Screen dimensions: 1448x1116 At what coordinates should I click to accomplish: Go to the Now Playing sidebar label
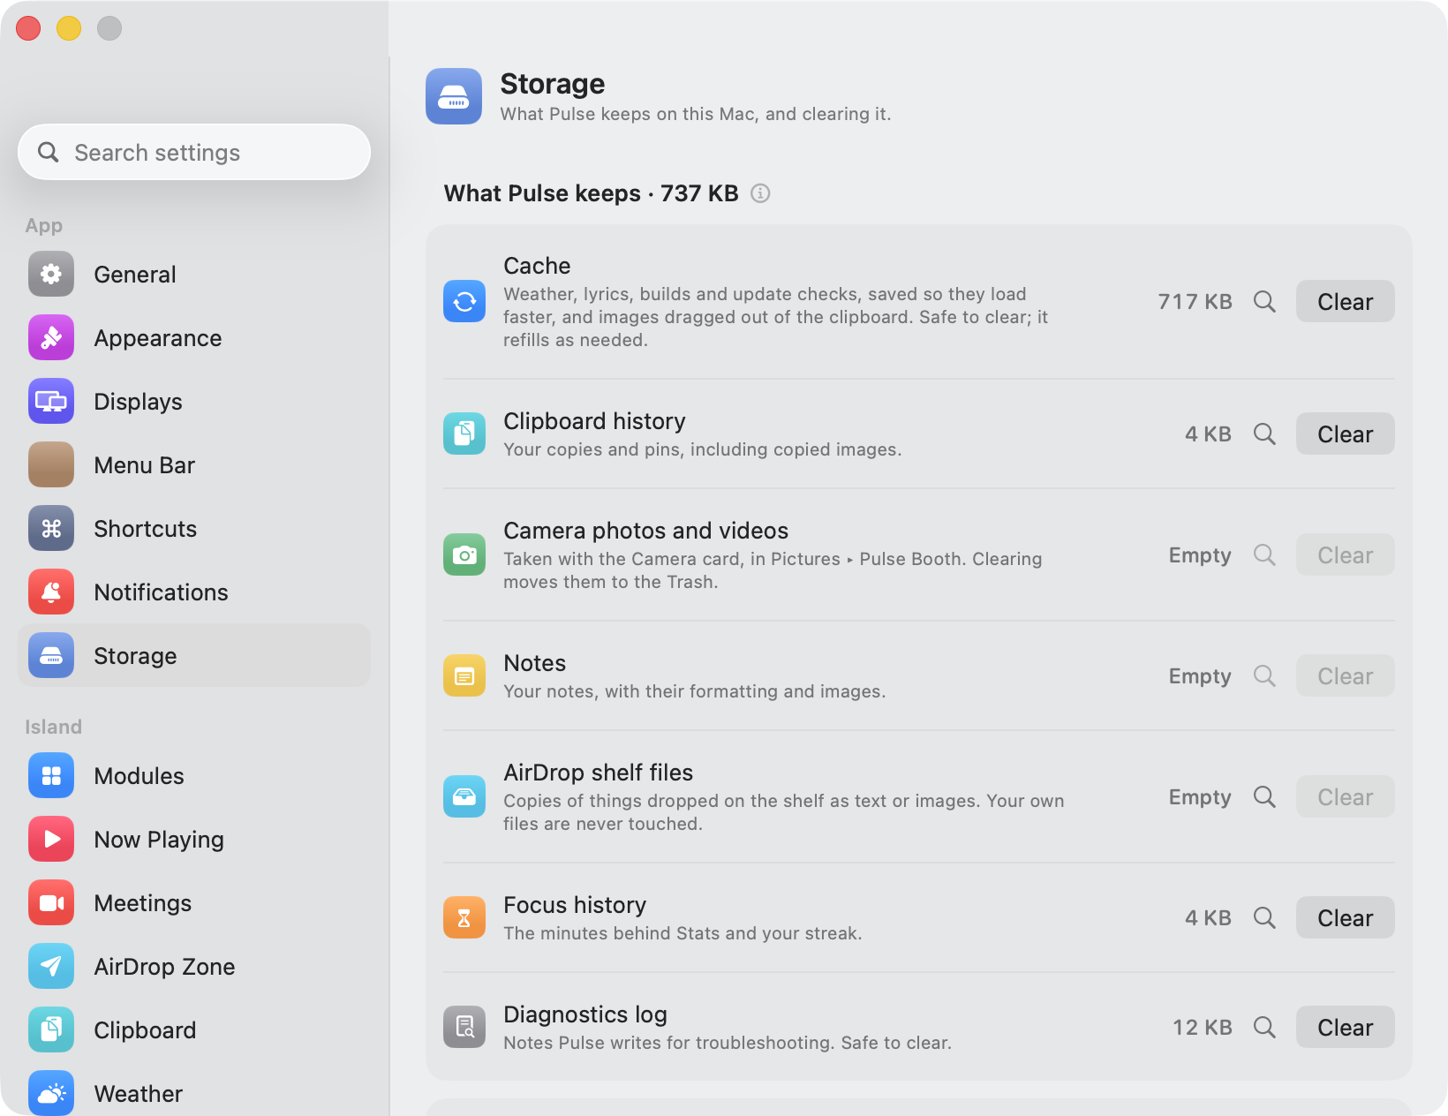click(159, 840)
